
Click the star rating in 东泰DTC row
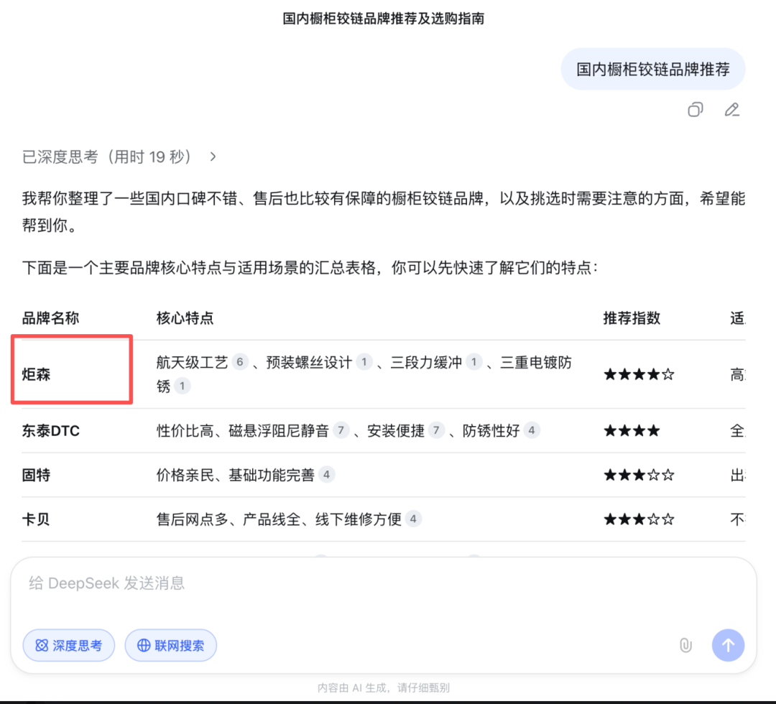(x=632, y=431)
